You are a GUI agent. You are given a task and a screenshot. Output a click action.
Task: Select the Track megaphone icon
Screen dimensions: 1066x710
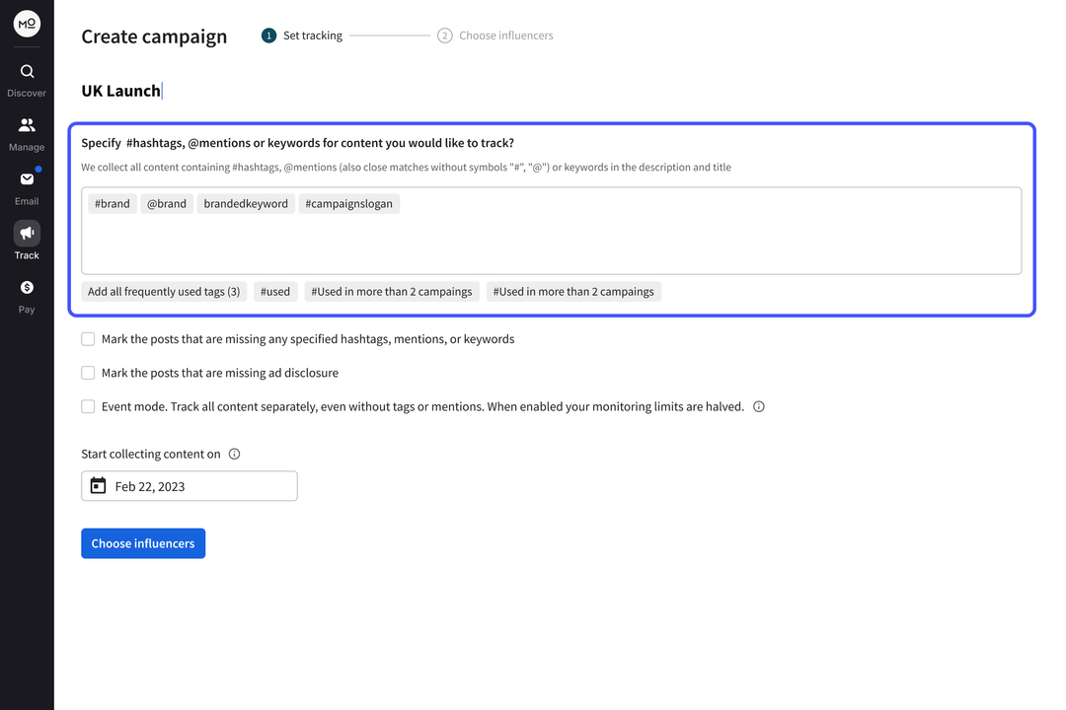[26, 234]
